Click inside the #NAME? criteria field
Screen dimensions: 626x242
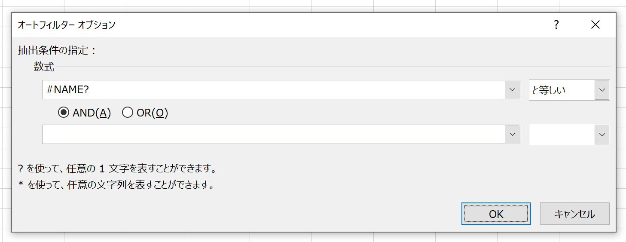tap(274, 89)
